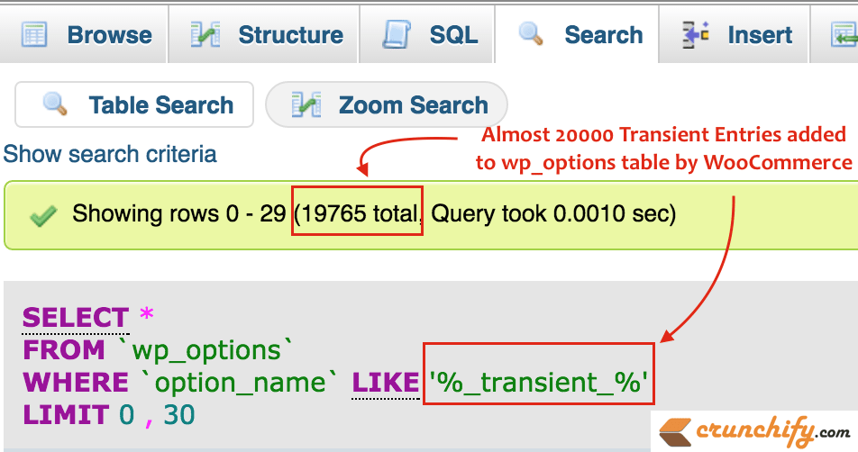Click the partially visible Export icon

click(x=844, y=35)
